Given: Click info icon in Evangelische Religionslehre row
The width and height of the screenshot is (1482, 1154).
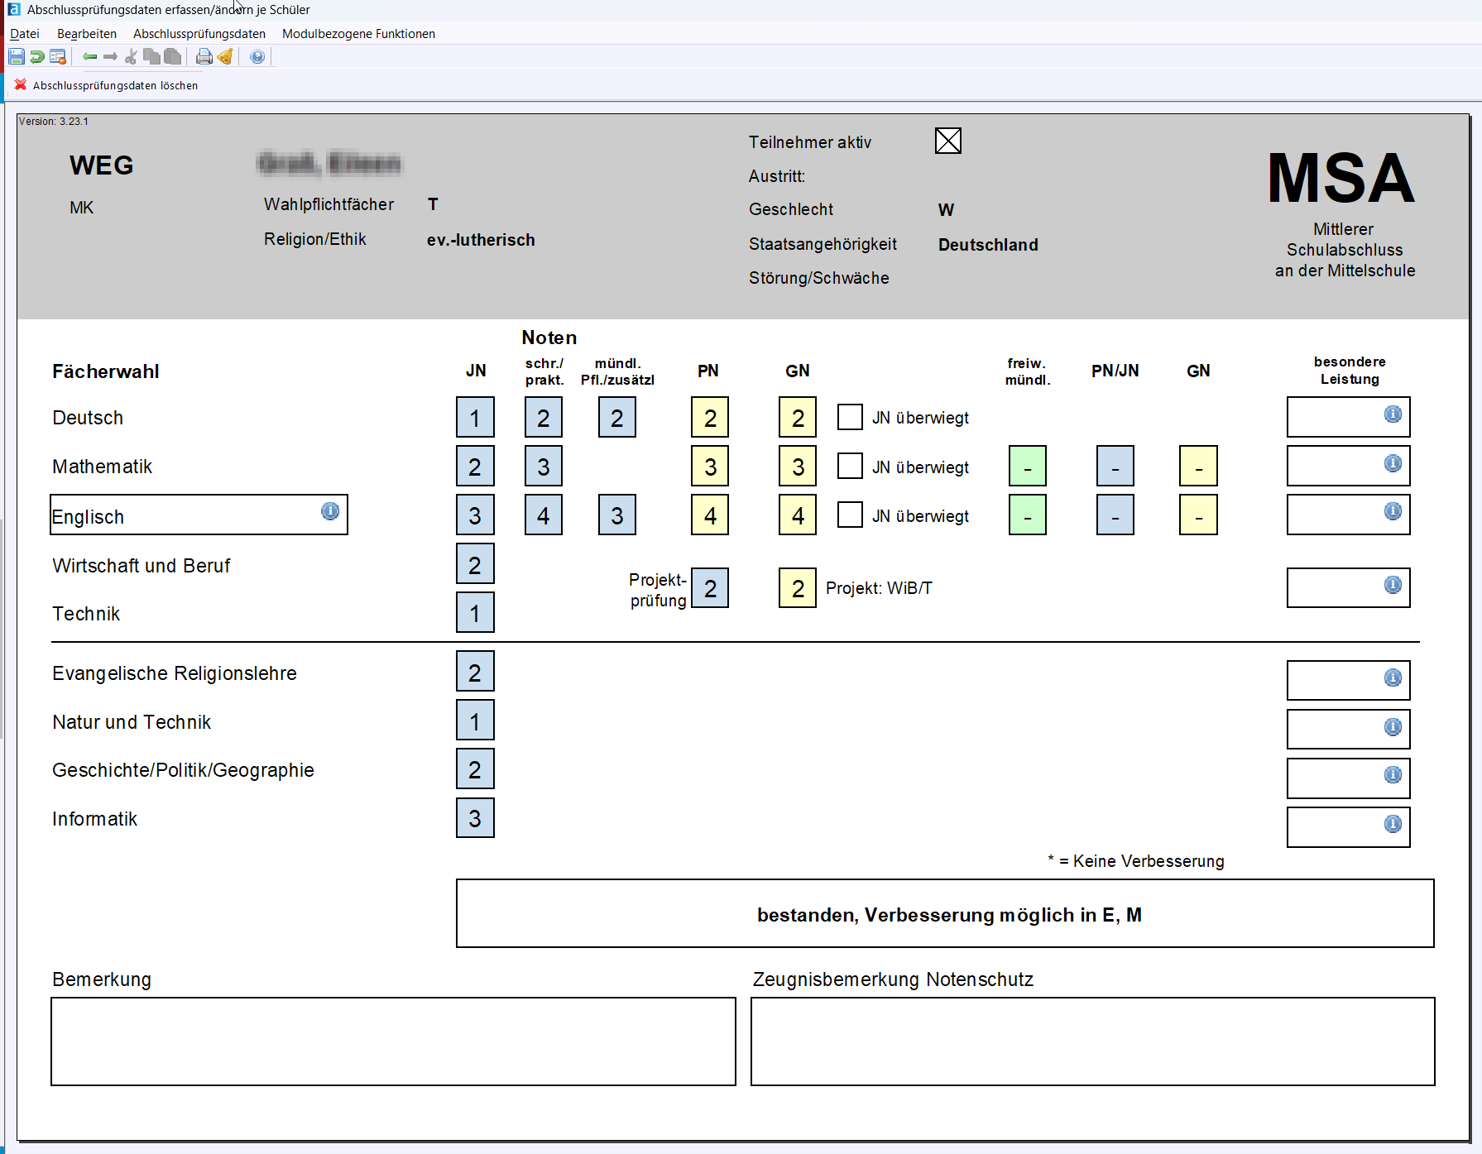Looking at the screenshot, I should click(x=1393, y=678).
